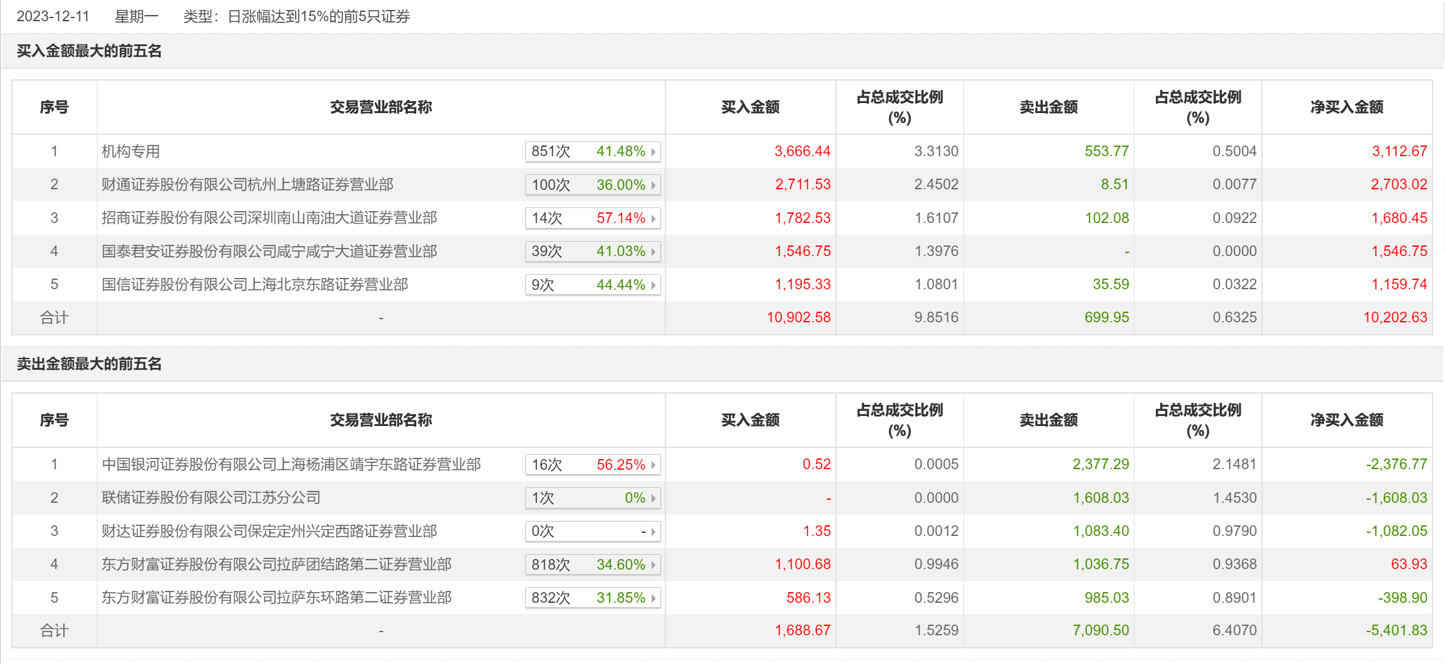Open 东方财富拉萨团结路第二证券营业部 link

click(277, 565)
